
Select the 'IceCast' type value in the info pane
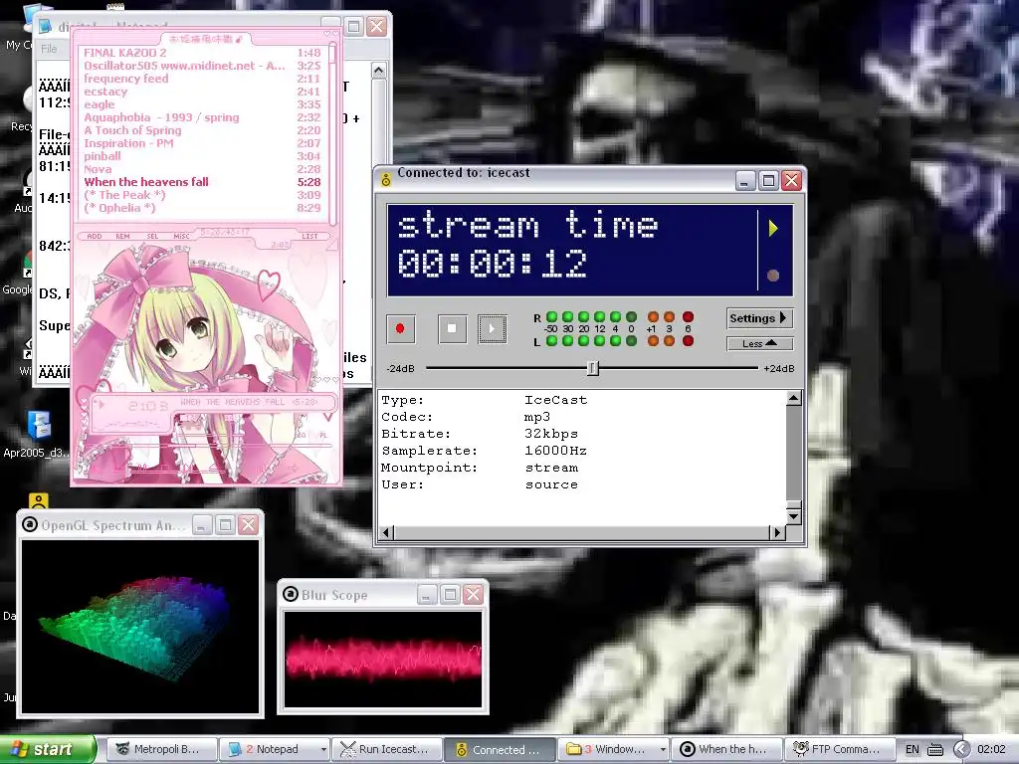(x=555, y=400)
